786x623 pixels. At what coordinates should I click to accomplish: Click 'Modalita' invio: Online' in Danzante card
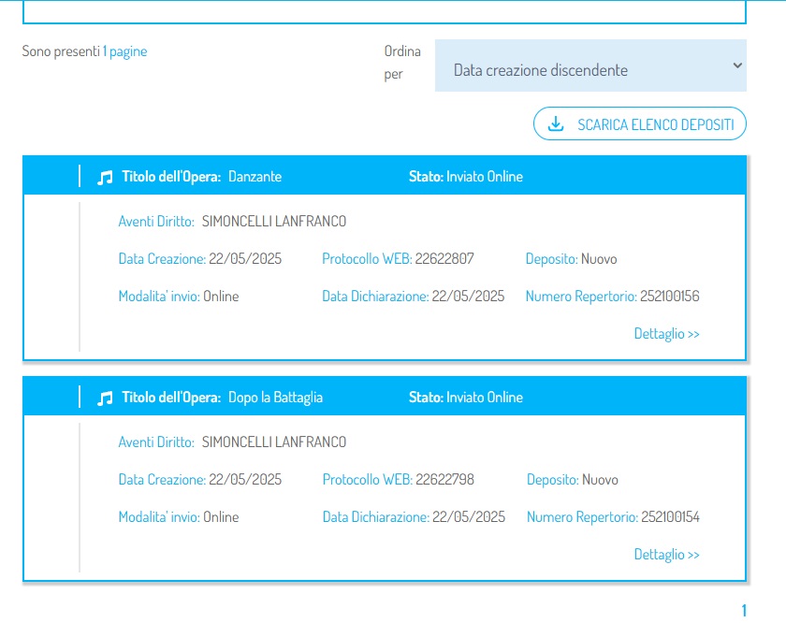(x=179, y=297)
